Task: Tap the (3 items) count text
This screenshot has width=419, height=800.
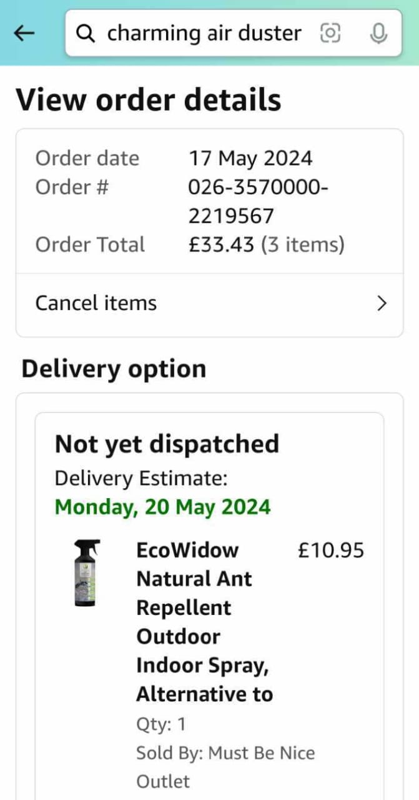Action: [x=303, y=245]
